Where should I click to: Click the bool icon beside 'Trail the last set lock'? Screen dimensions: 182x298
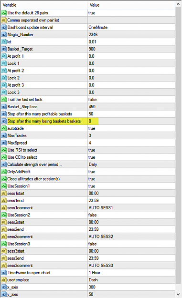point(4,100)
